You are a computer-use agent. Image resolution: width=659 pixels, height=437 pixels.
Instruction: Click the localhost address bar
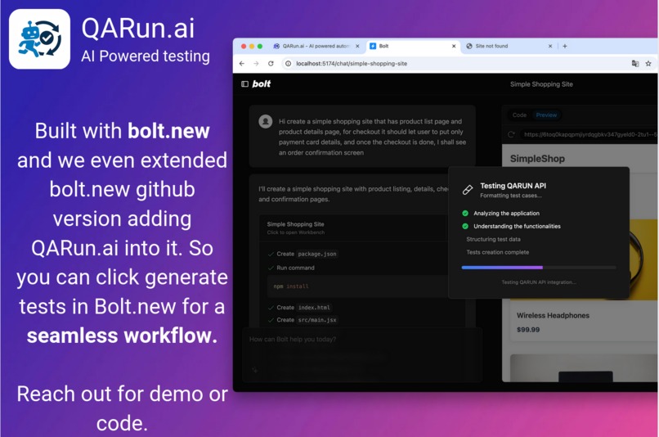pos(454,64)
